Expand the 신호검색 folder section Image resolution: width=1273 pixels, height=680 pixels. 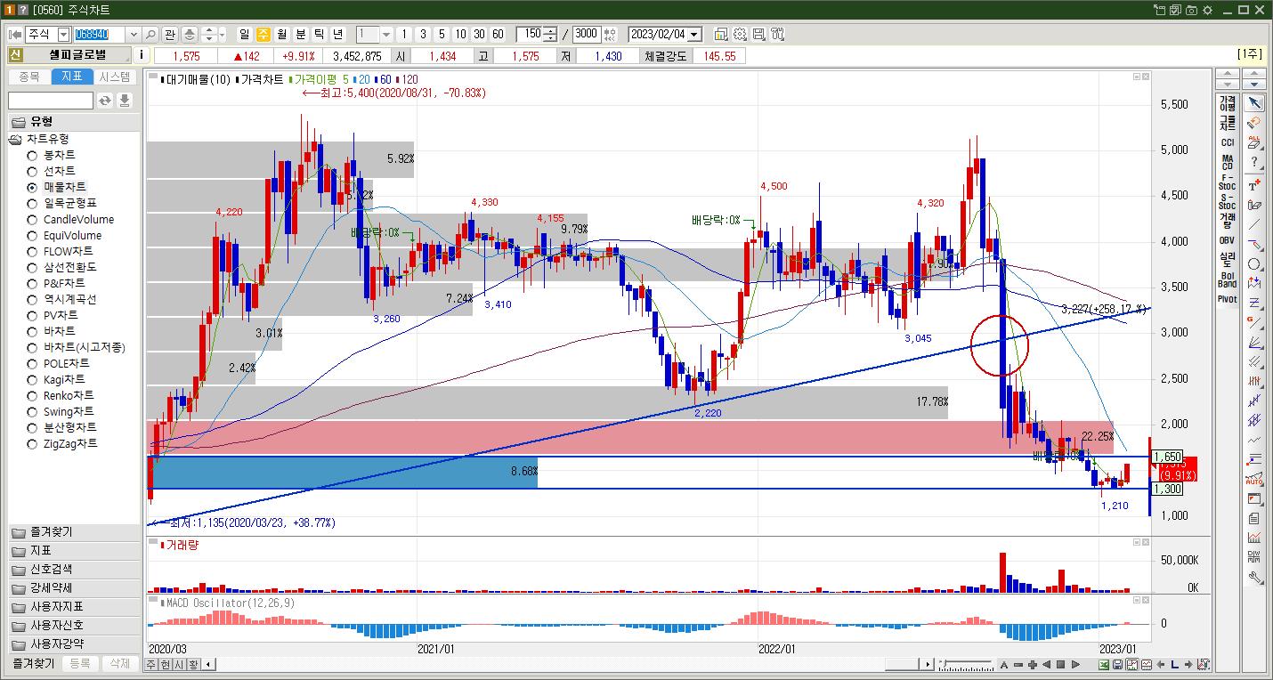tap(74, 570)
